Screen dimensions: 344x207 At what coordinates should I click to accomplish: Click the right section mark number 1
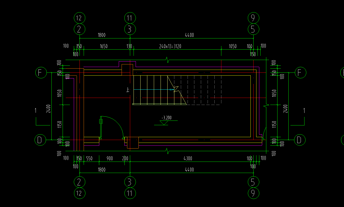(x=304, y=111)
